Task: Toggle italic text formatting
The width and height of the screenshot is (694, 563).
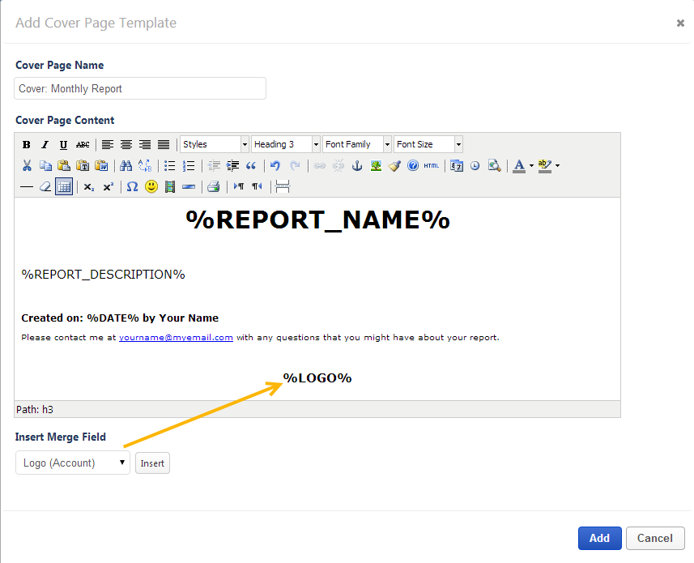Action: click(x=45, y=145)
